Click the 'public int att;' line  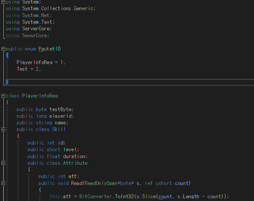point(59,176)
